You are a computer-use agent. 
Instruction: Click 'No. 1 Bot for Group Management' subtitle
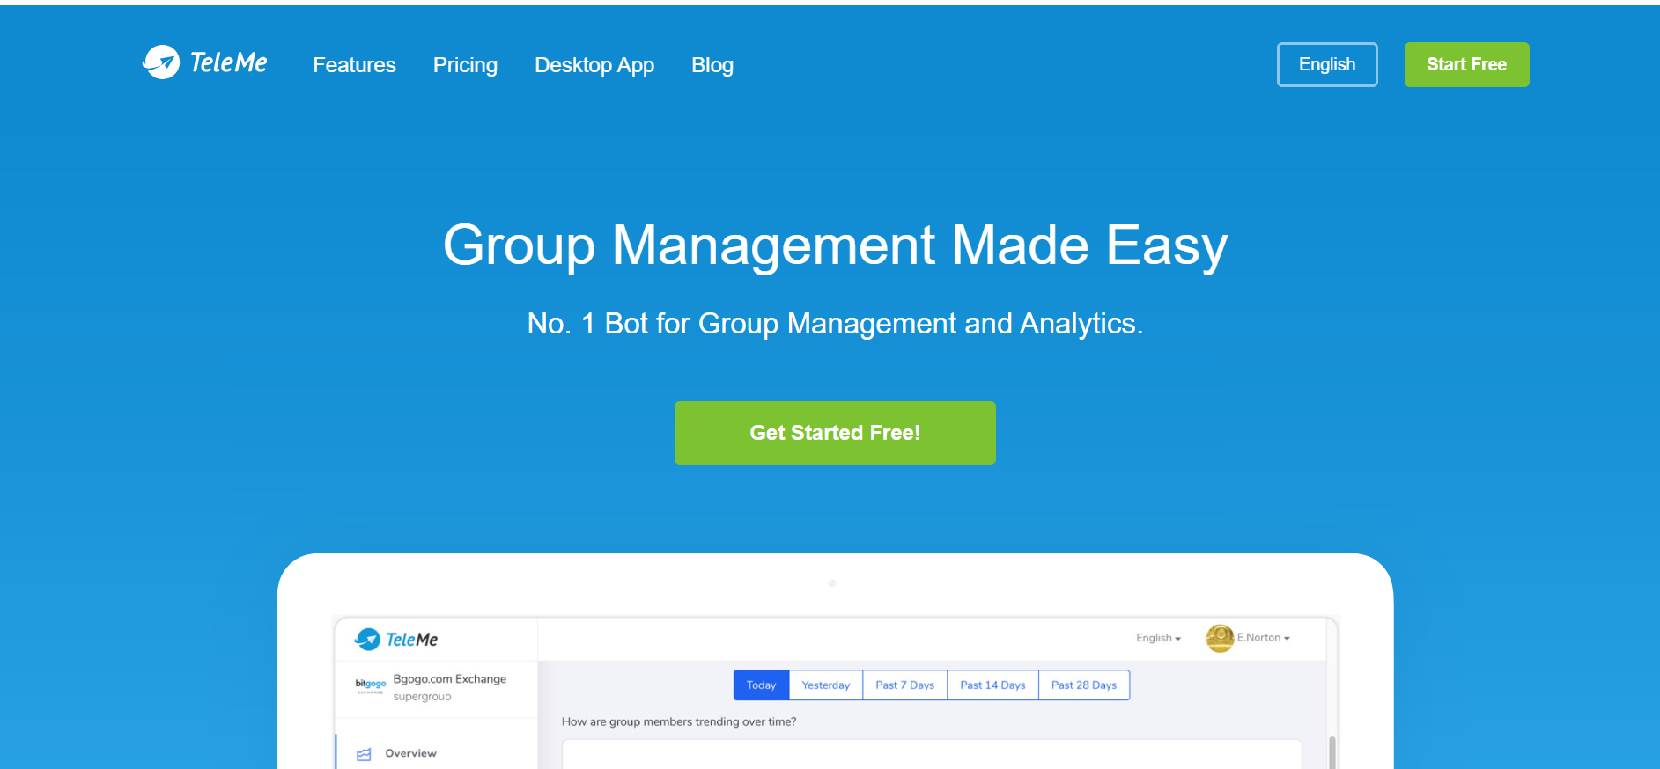click(x=835, y=324)
